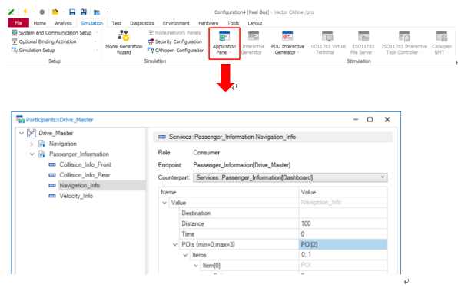This screenshot has height=288, width=458.
Task: Switch to the Simulation tab
Action: point(91,23)
